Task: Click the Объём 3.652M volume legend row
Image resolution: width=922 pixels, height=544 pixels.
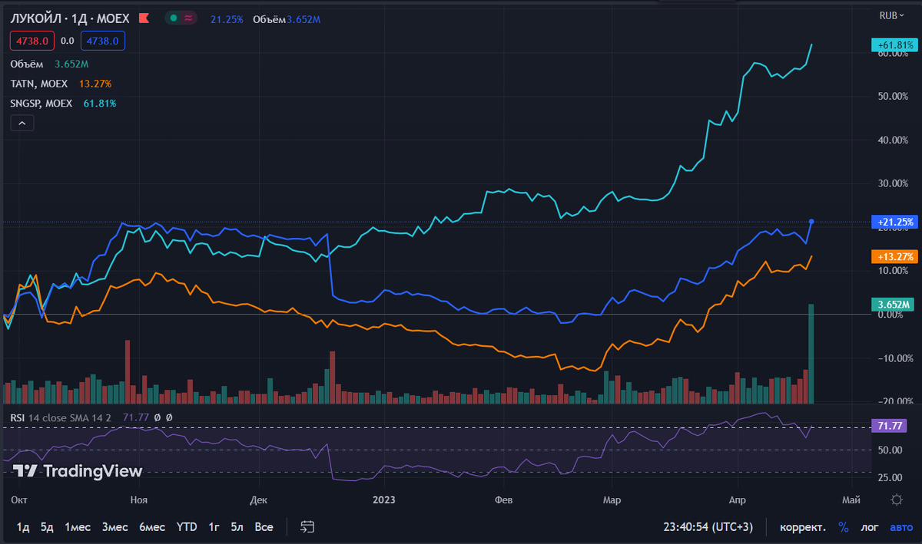Action: tap(49, 64)
